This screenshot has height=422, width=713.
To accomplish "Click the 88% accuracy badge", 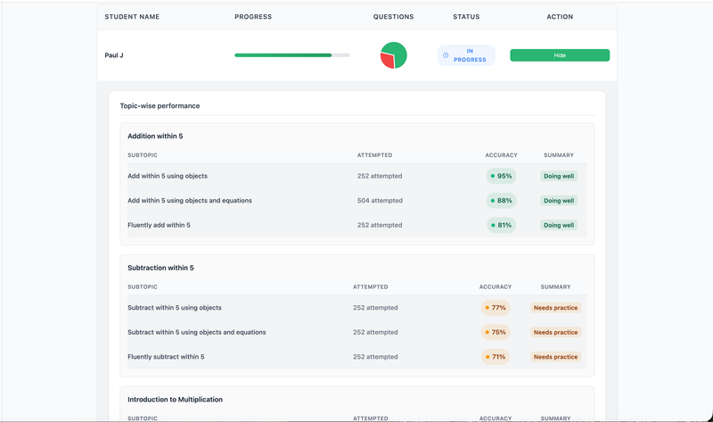I will (x=501, y=201).
